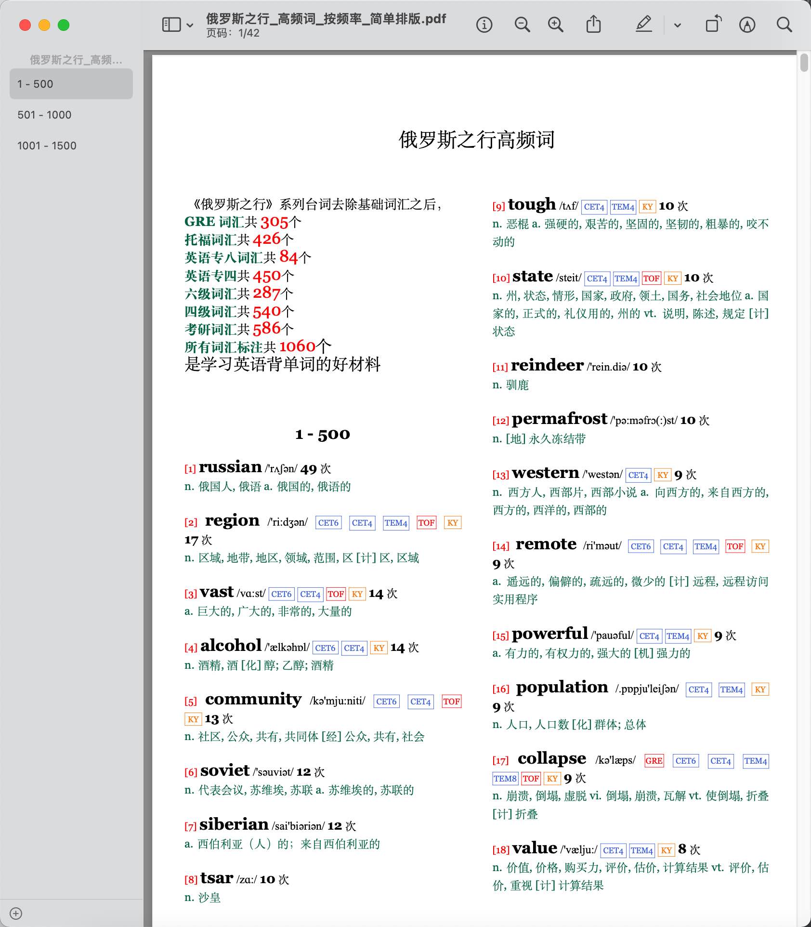Click the section heading '1 - 500'
811x927 pixels.
pos(322,434)
